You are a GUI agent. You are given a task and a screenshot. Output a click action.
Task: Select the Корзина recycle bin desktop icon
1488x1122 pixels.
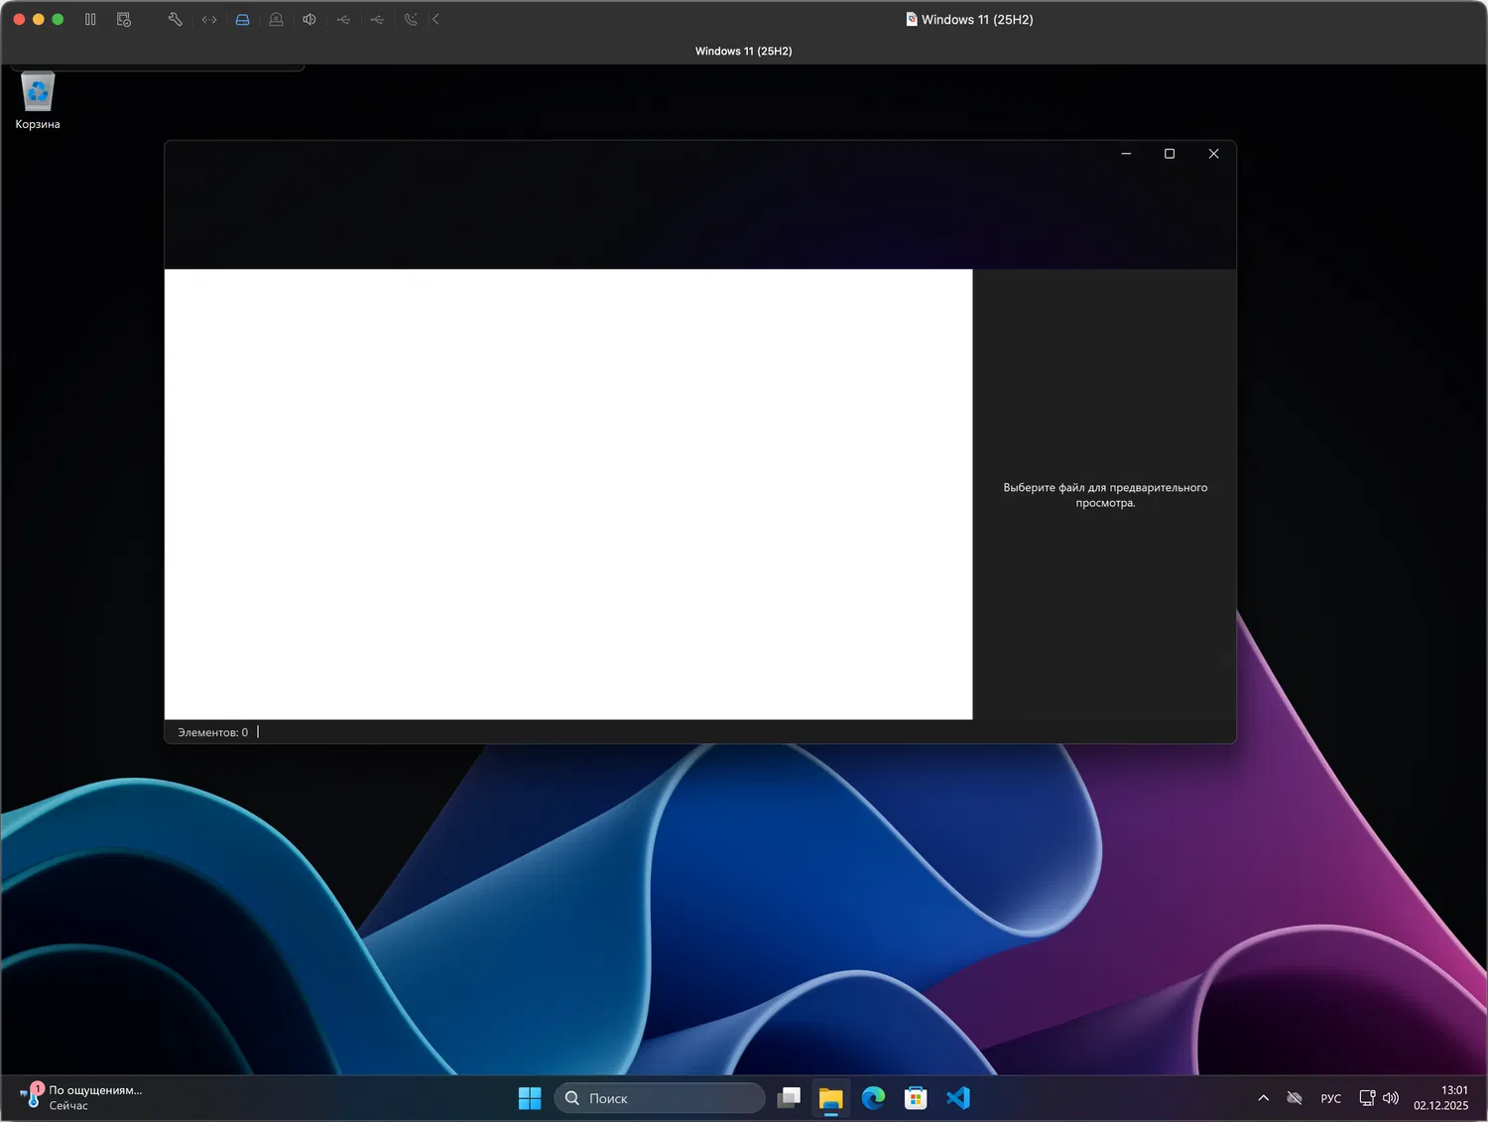[38, 100]
